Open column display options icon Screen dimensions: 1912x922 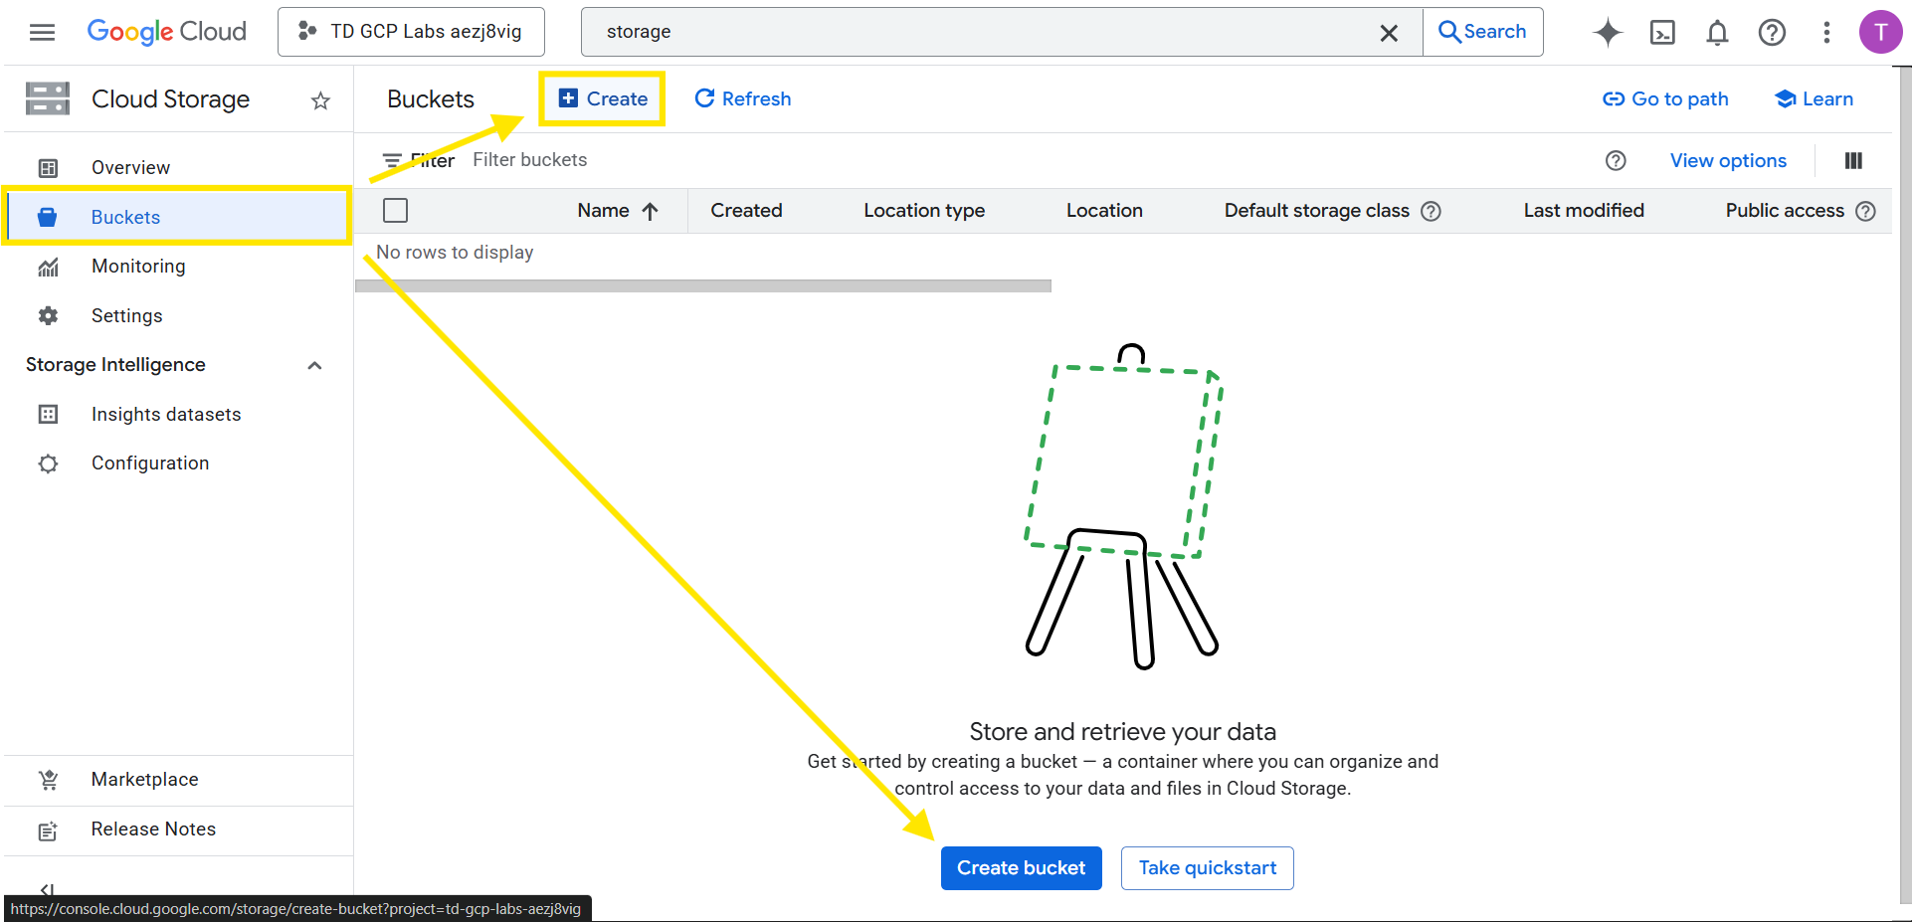pyautogui.click(x=1853, y=160)
